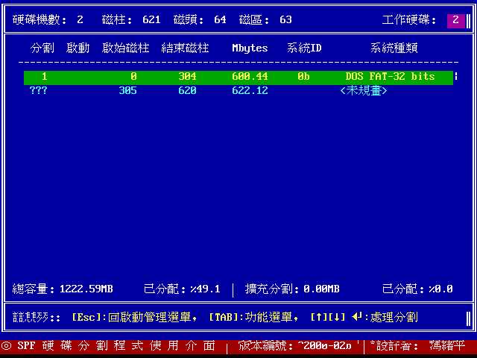477x358 pixels.
Task: Click the 分割 column header
Action: 42,48
